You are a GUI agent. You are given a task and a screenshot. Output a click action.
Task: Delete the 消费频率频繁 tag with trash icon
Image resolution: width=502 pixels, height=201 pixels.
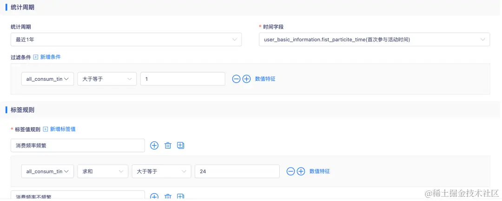click(168, 146)
